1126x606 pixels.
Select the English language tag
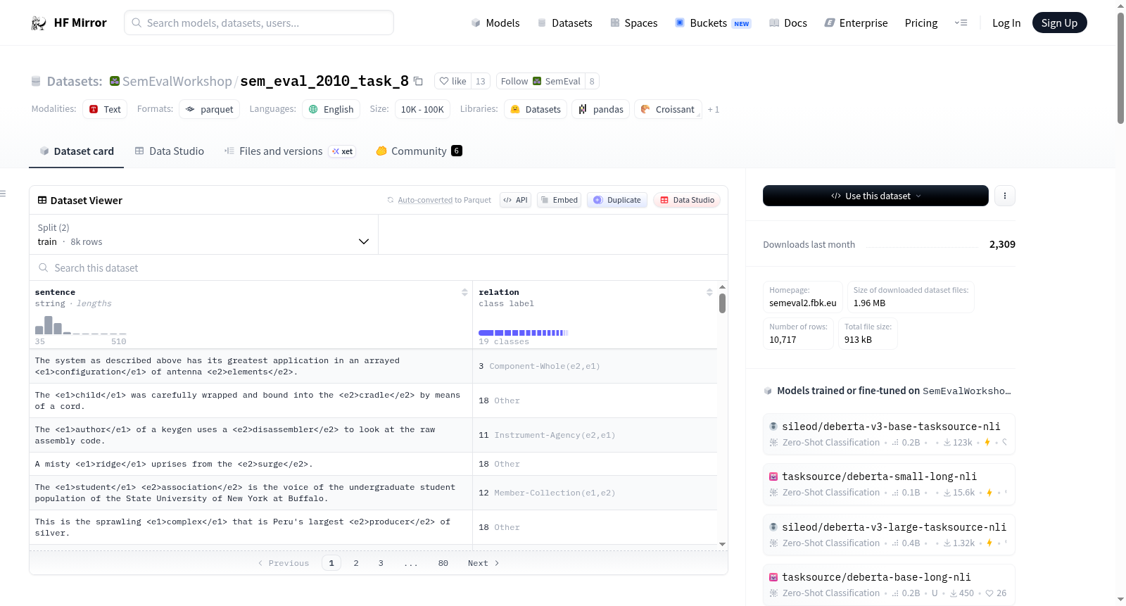(331, 109)
